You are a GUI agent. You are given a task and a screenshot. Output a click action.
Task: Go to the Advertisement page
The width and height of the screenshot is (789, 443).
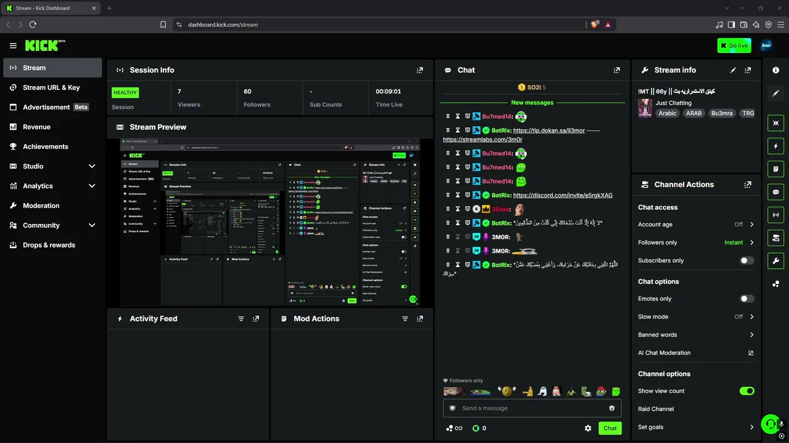coord(52,107)
